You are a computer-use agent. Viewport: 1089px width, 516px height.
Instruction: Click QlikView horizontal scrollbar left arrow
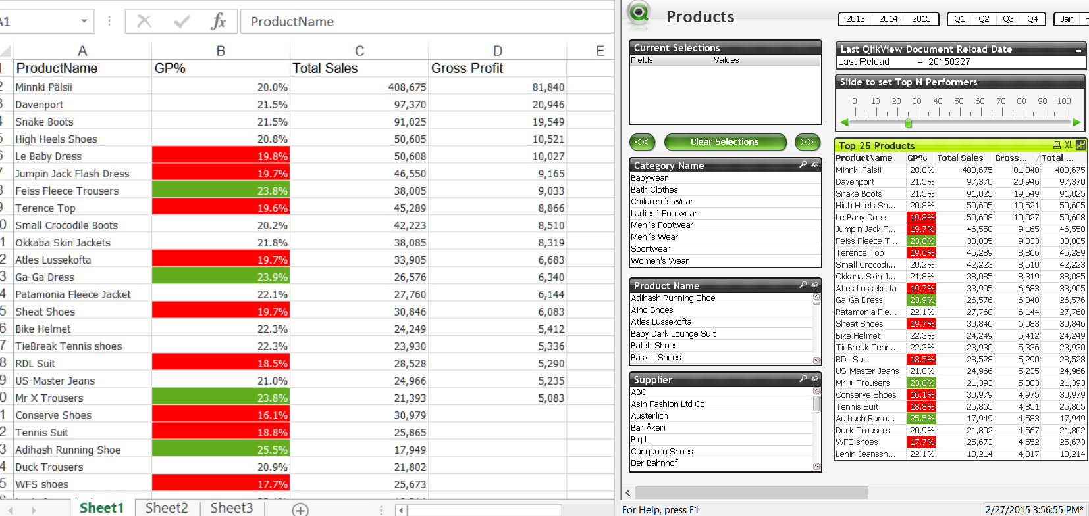click(628, 492)
